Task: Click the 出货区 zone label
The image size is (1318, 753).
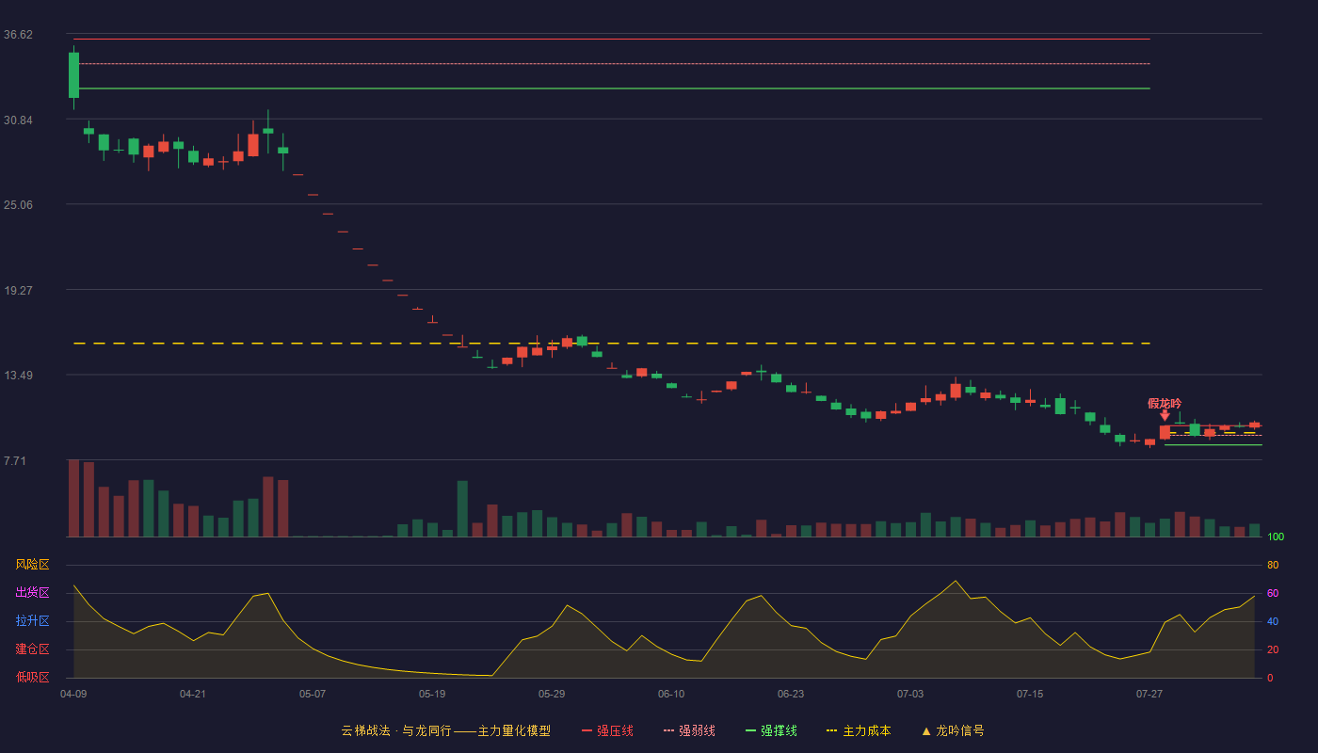Action: (32, 593)
